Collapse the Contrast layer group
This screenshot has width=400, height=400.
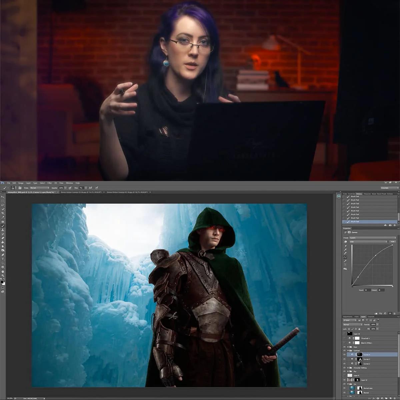348,351
